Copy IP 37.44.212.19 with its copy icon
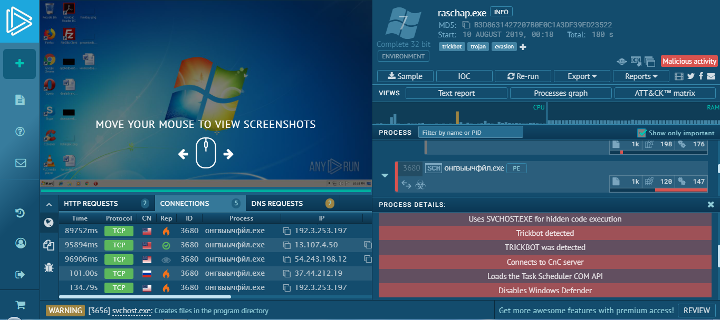Image resolution: width=720 pixels, height=320 pixels. tap(286, 273)
